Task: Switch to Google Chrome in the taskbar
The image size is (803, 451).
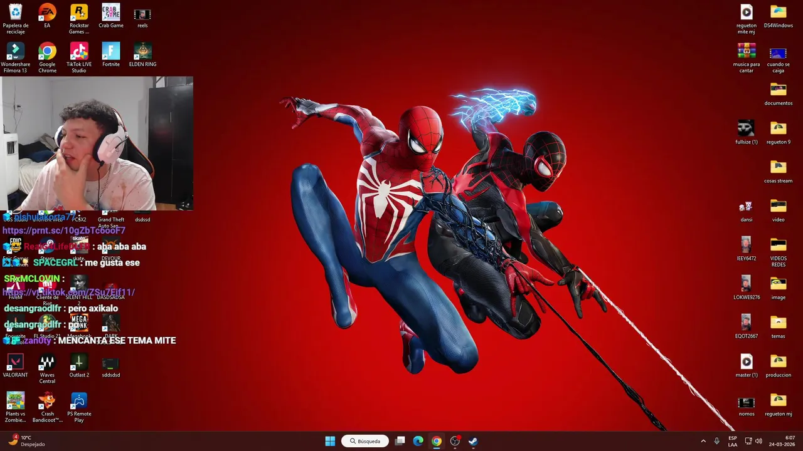Action: [436, 441]
